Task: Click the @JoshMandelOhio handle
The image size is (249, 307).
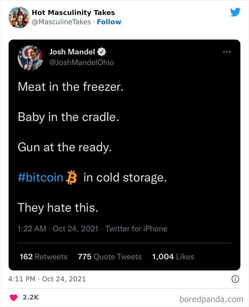Action: (x=82, y=62)
